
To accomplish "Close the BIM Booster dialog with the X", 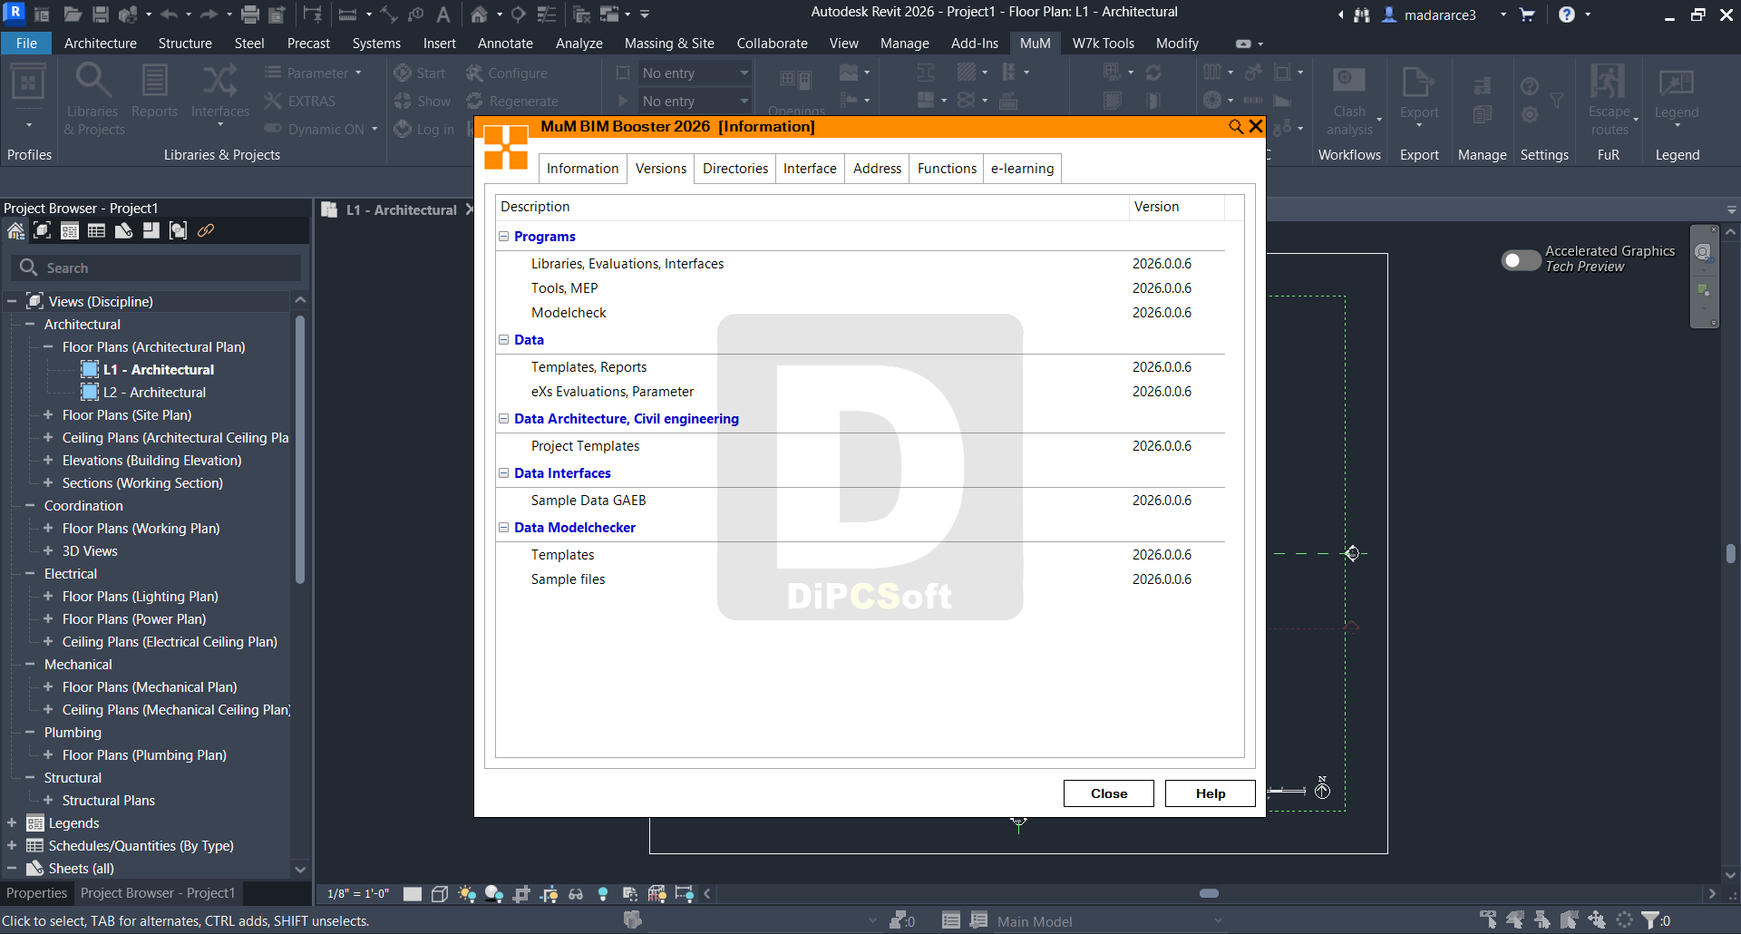I will [x=1256, y=127].
